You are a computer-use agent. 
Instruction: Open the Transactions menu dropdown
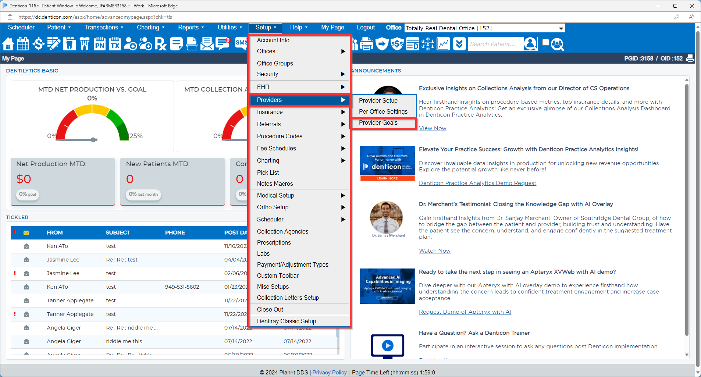(x=104, y=28)
